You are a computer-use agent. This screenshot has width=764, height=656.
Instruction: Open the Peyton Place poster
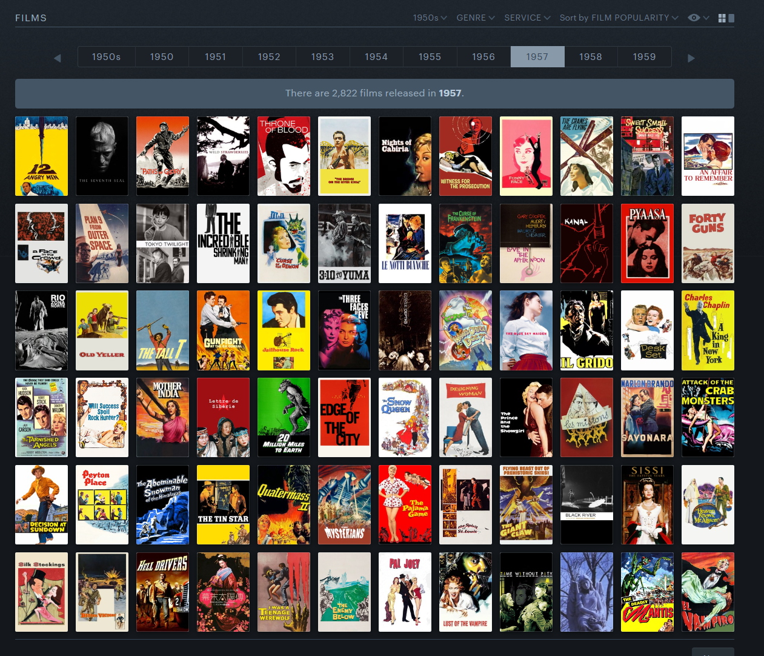[102, 505]
